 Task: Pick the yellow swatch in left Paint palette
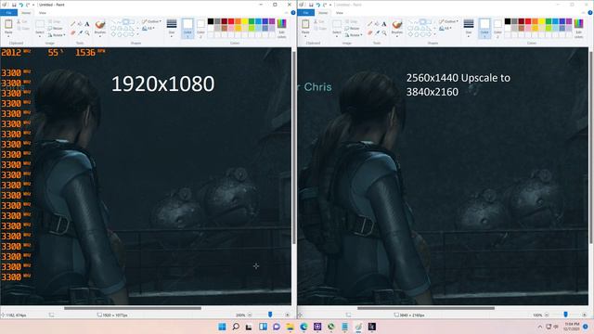point(245,21)
